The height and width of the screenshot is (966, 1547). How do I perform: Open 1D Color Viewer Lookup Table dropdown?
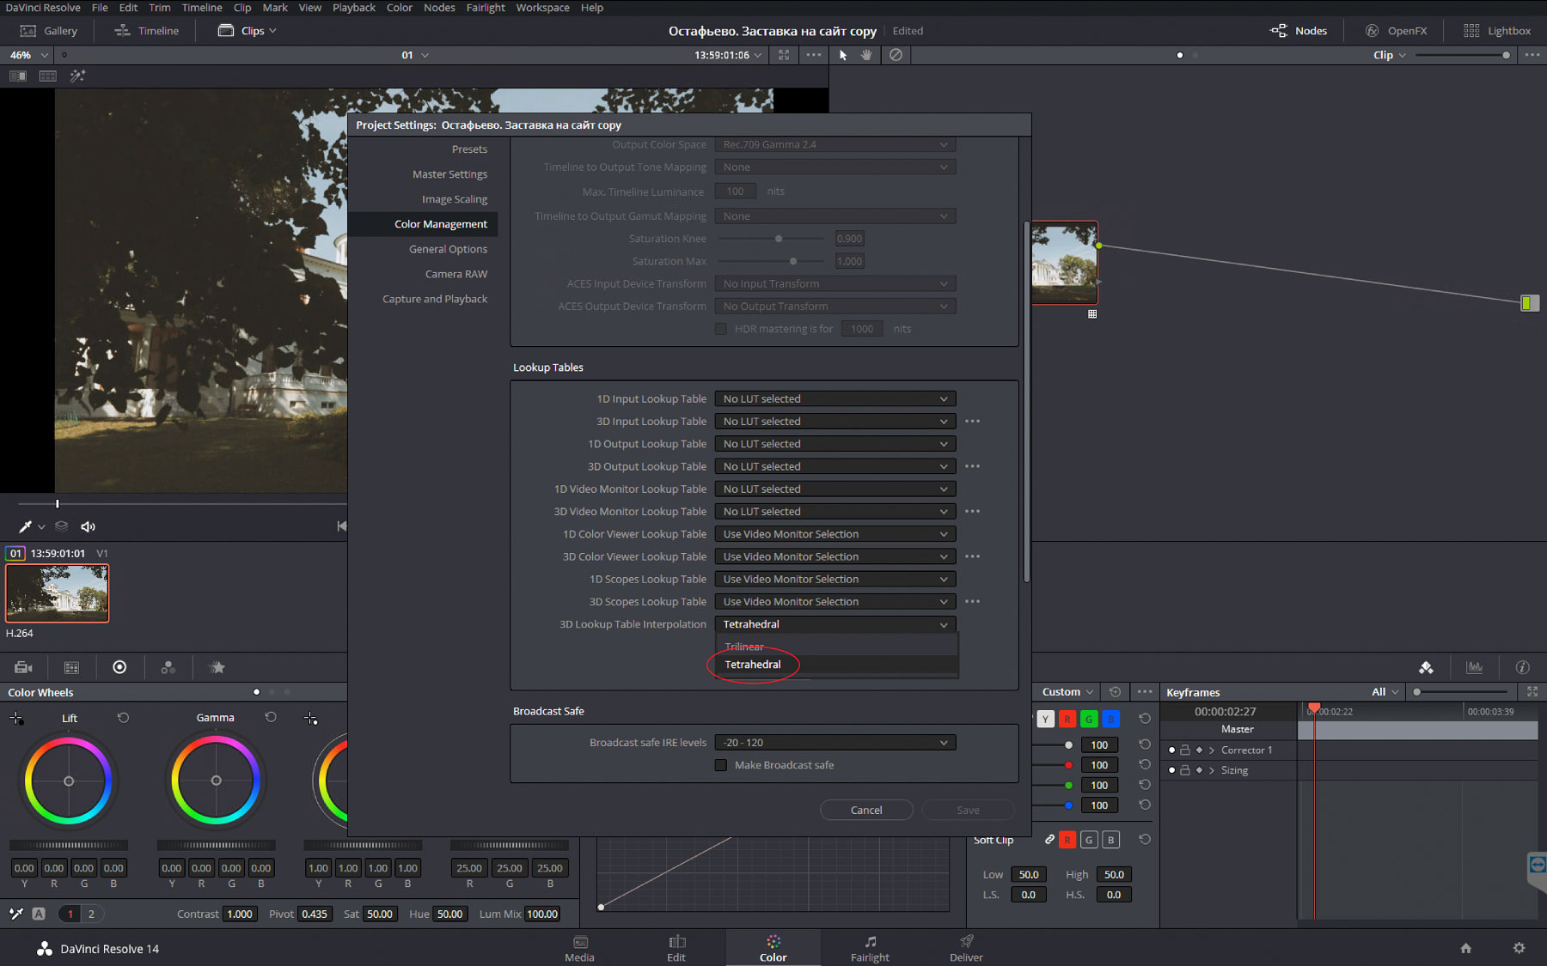[835, 534]
